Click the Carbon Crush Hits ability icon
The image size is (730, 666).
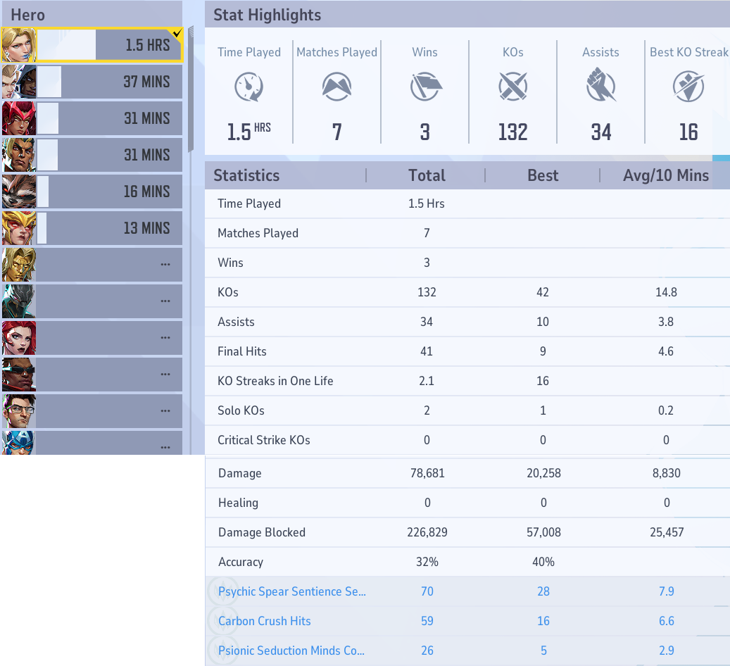coord(222,621)
